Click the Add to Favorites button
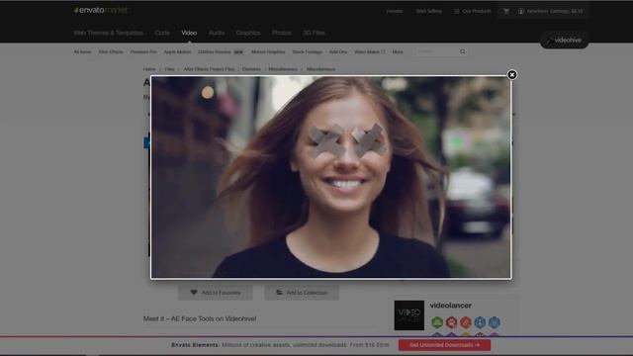 216,293
